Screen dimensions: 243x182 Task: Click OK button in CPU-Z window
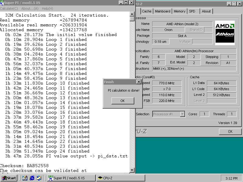(230, 132)
